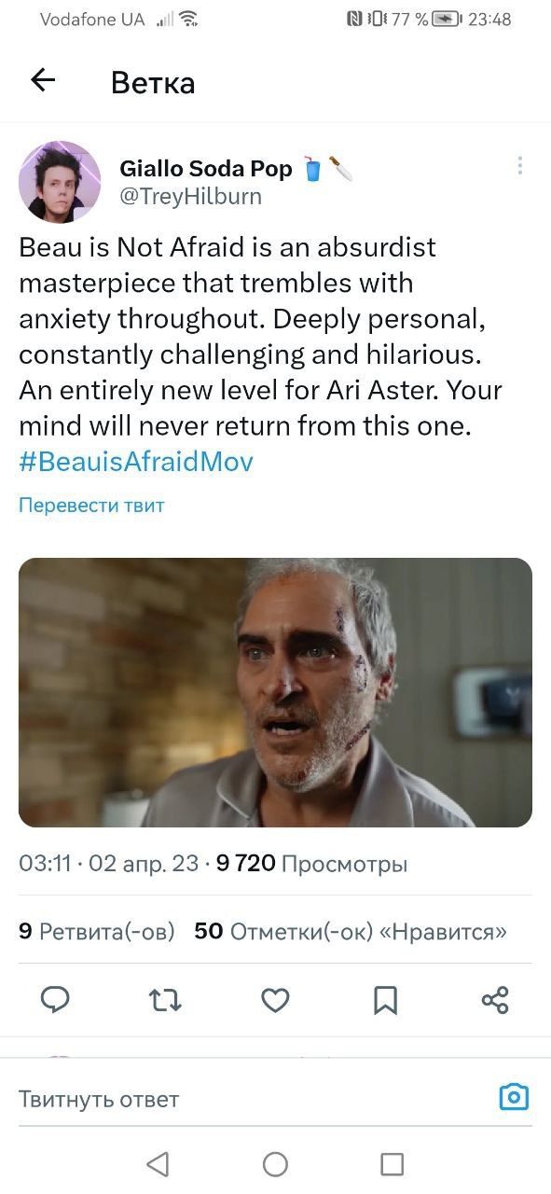The width and height of the screenshot is (551, 1194).
Task: Bookmark the tweet with bookmark icon
Action: point(385,1000)
